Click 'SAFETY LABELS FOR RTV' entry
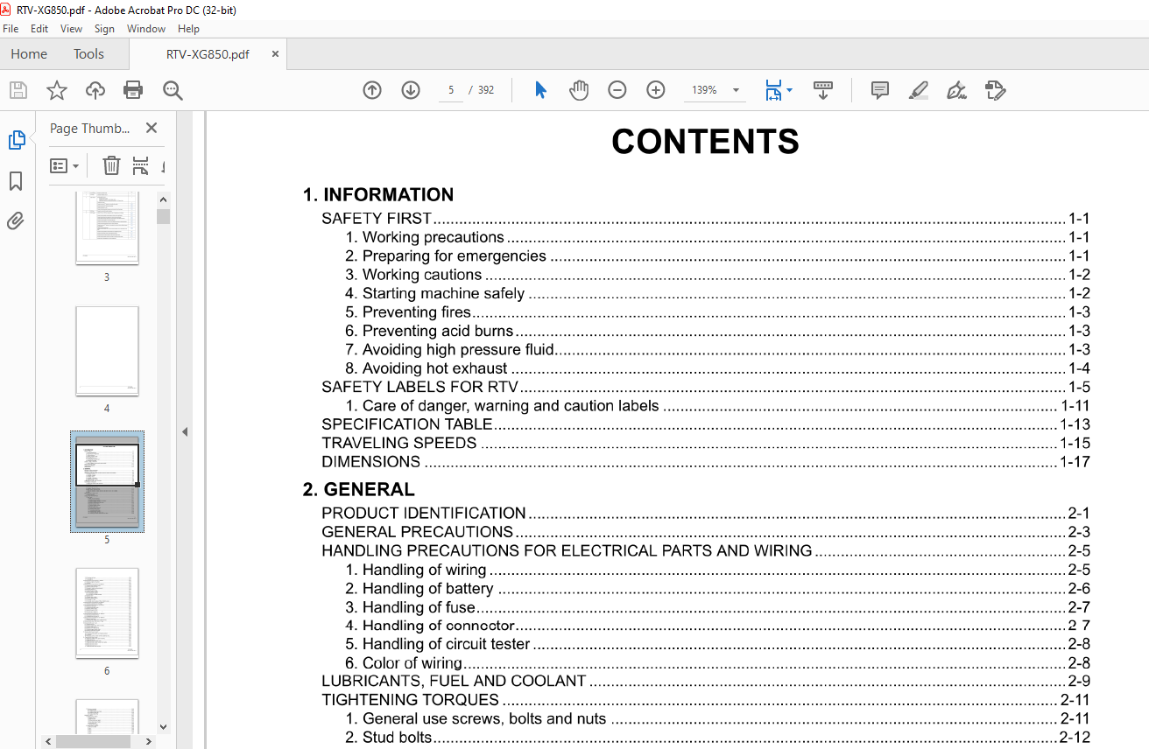This screenshot has height=749, width=1149. (x=706, y=387)
